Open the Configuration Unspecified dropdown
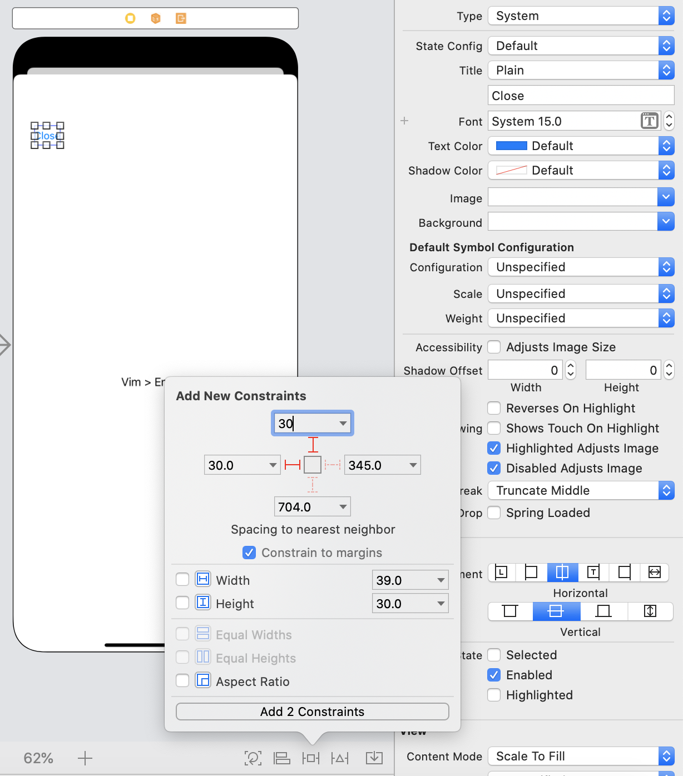Screen dimensions: 683x776 pos(581,267)
